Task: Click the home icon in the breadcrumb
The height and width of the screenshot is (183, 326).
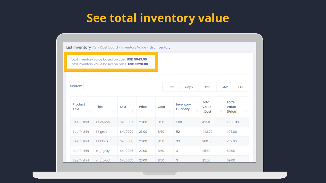Action: pyautogui.click(x=94, y=47)
